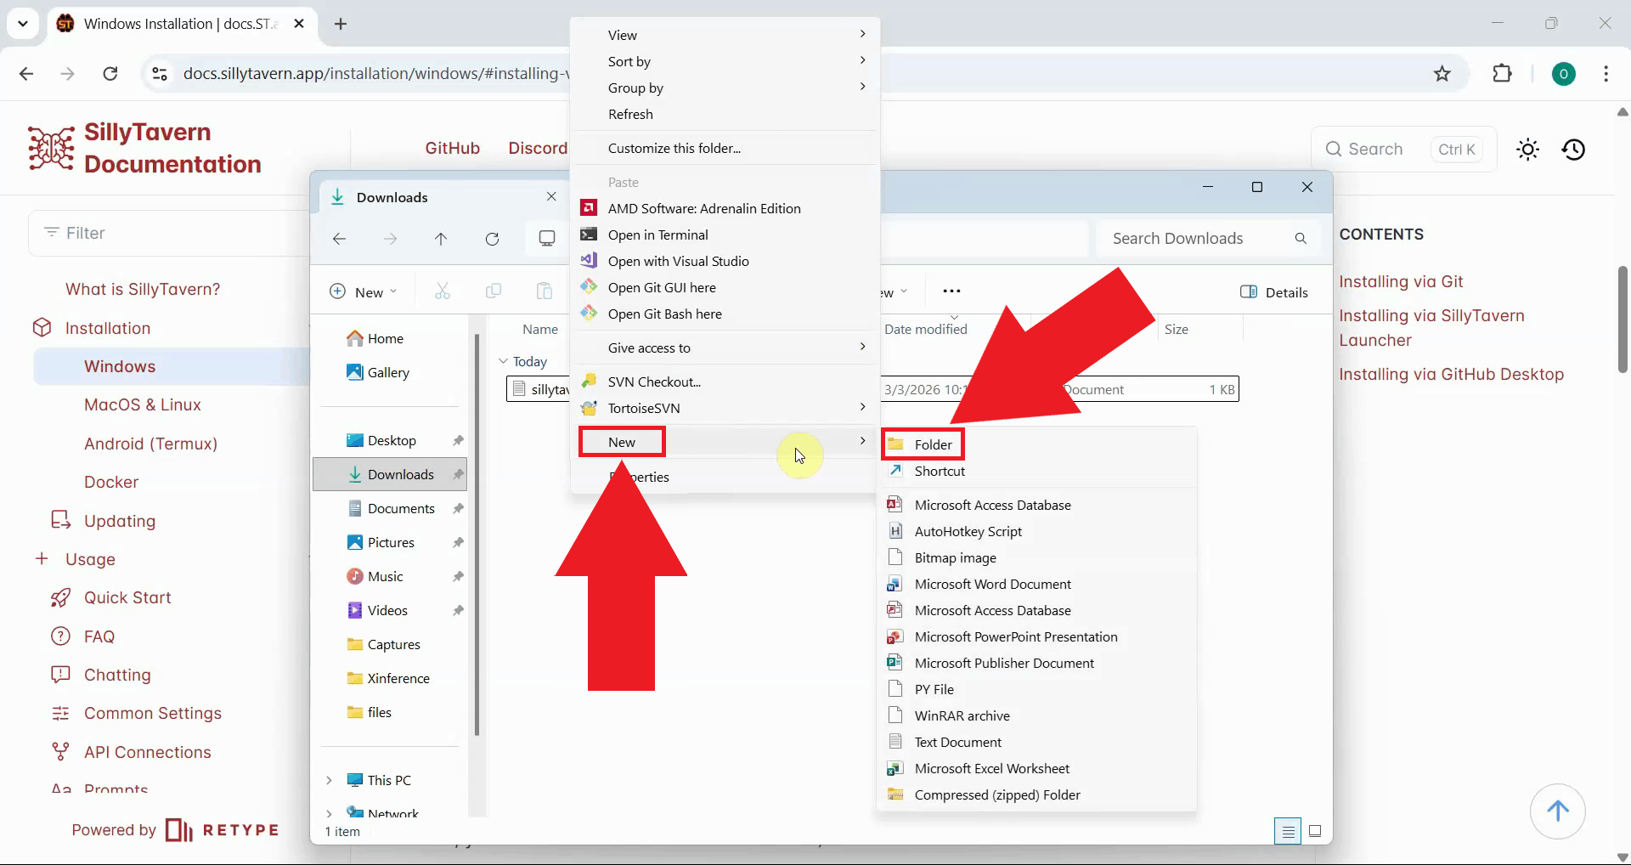1631x865 pixels.
Task: Select Refresh from the context menu
Action: coord(630,114)
